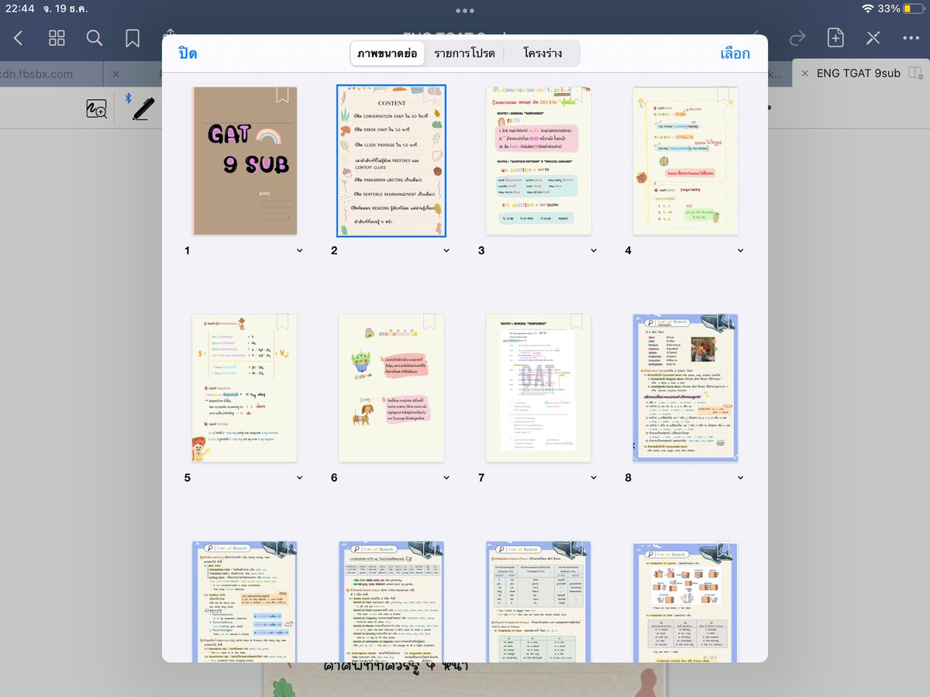Open page 6 thumbnail with alien cartoon

[391, 388]
